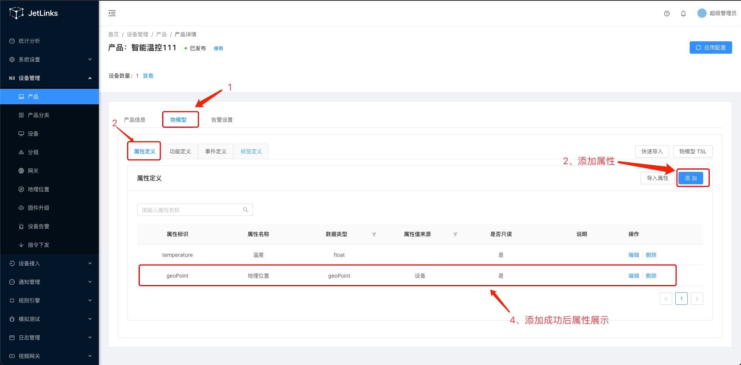The height and width of the screenshot is (365, 741).
Task: Click the 温度 name cell
Action: click(258, 255)
